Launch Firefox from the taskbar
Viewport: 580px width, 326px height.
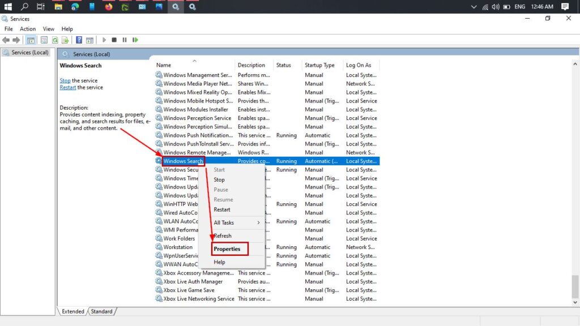tap(108, 7)
